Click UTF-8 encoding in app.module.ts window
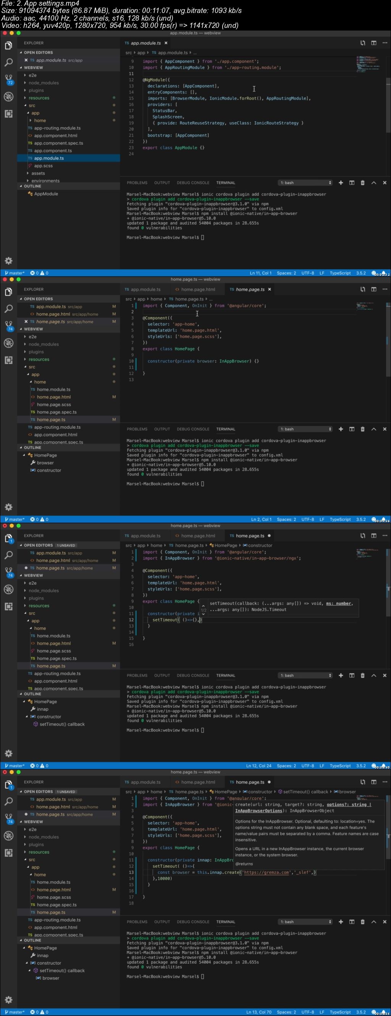 [x=308, y=273]
